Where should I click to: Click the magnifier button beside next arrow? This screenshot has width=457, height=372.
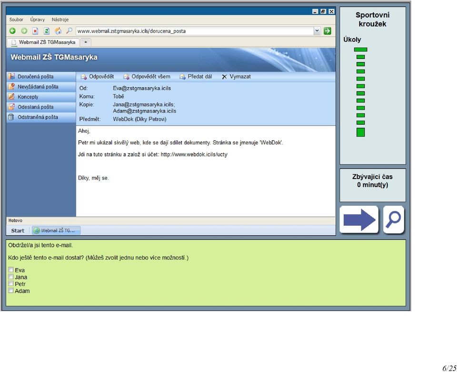[394, 220]
